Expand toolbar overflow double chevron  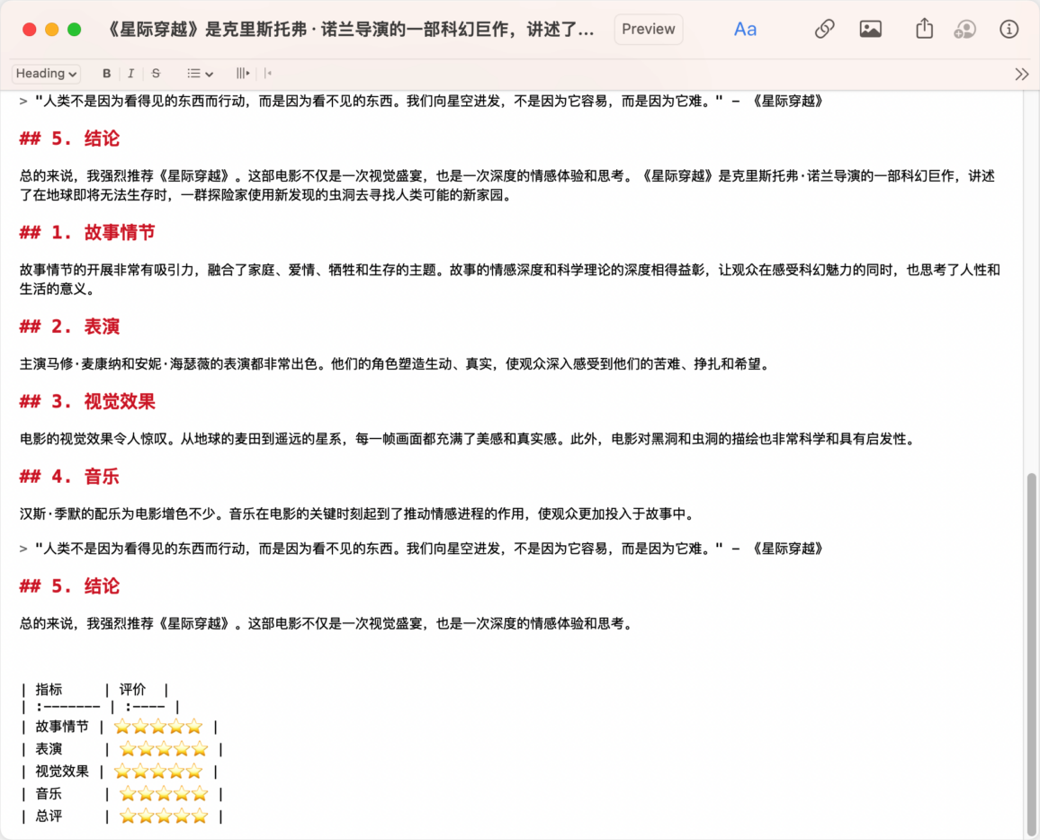(x=1021, y=75)
